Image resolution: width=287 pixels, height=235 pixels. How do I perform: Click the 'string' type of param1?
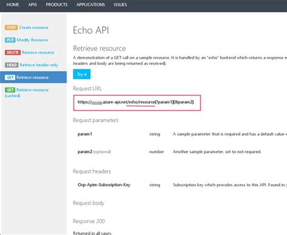(x=154, y=134)
